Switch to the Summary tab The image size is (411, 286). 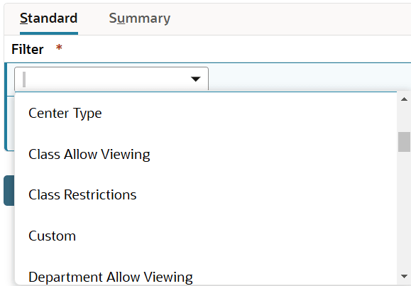[x=139, y=18]
